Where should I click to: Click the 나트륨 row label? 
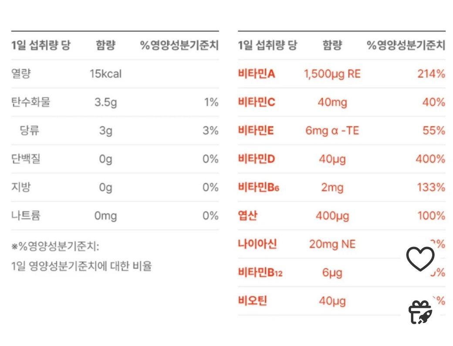pyautogui.click(x=26, y=216)
